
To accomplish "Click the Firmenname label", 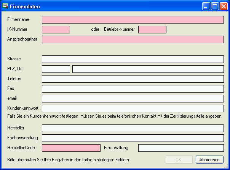I will (18, 19).
